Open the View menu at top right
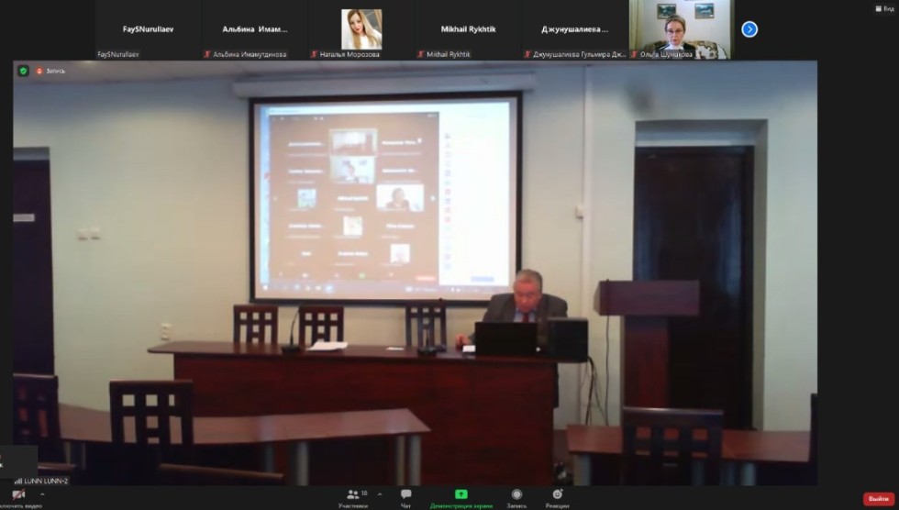The image size is (899, 510). pos(882,7)
